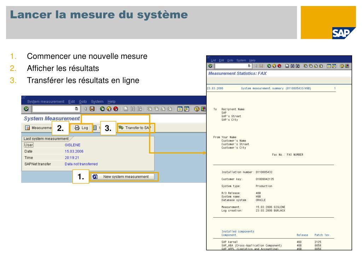Click the red Cancel icon in System Measurement toolbar

(x=116, y=109)
